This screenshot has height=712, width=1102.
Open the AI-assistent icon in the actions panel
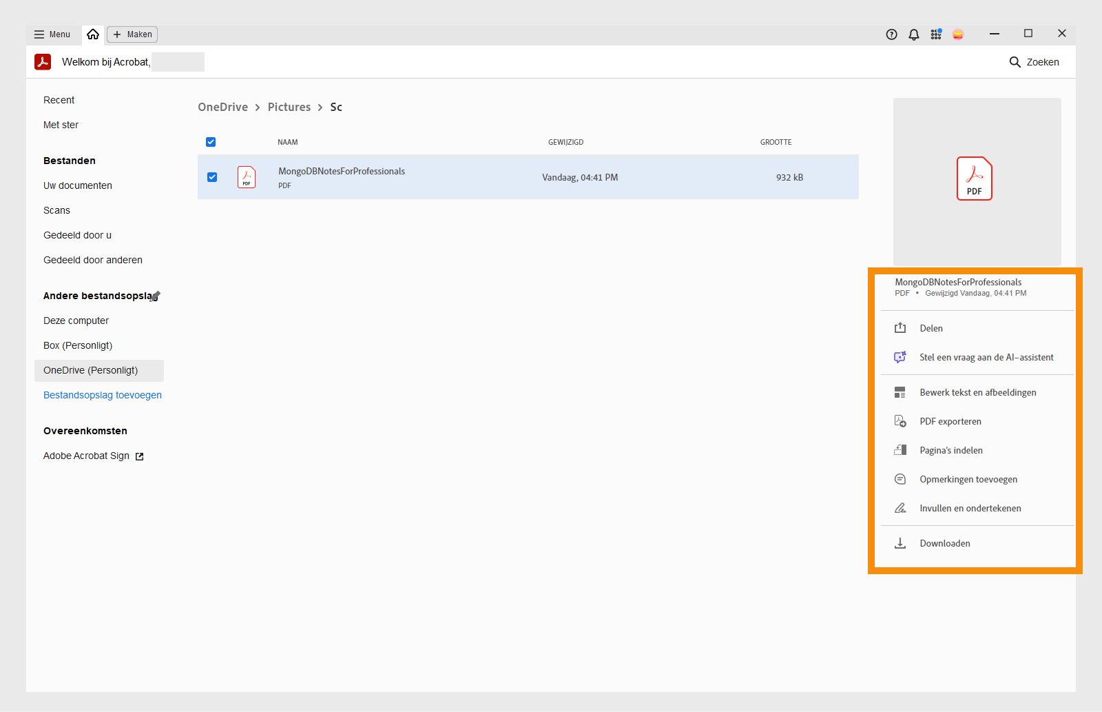pyautogui.click(x=900, y=357)
